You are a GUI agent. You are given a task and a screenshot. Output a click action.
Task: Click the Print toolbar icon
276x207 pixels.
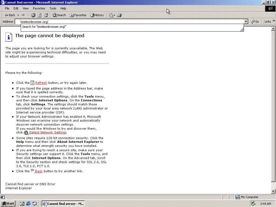click(119, 15)
